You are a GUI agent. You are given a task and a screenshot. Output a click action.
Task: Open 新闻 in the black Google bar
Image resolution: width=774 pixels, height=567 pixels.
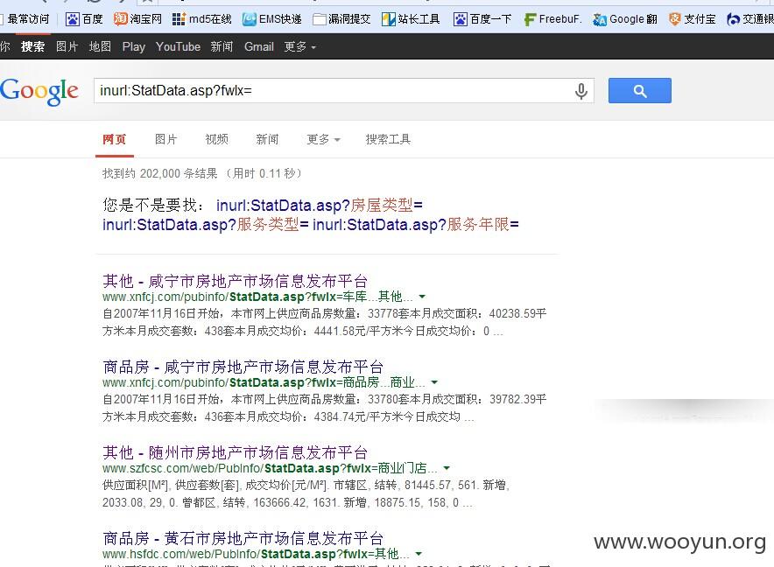222,47
